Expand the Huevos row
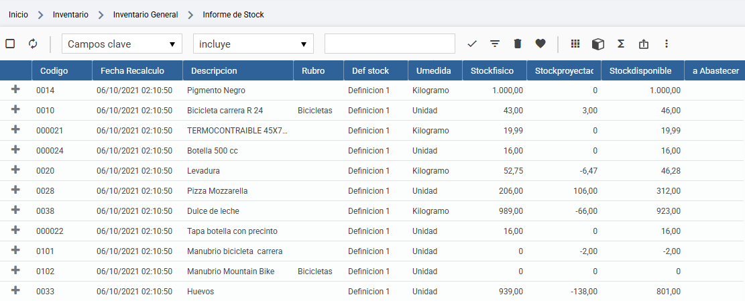 click(15, 290)
